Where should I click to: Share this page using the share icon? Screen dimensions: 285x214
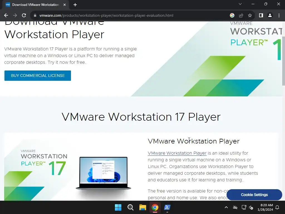[x=241, y=16]
